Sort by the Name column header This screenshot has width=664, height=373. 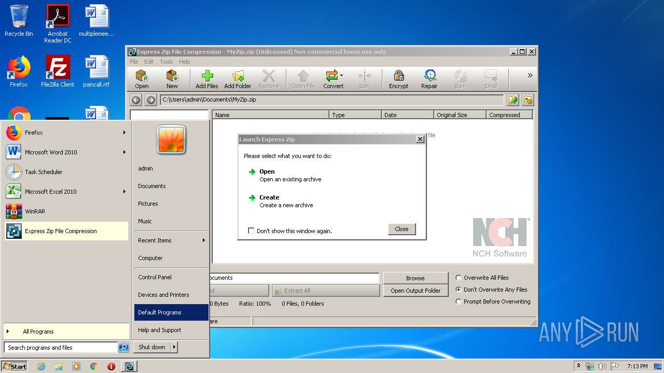pos(270,115)
